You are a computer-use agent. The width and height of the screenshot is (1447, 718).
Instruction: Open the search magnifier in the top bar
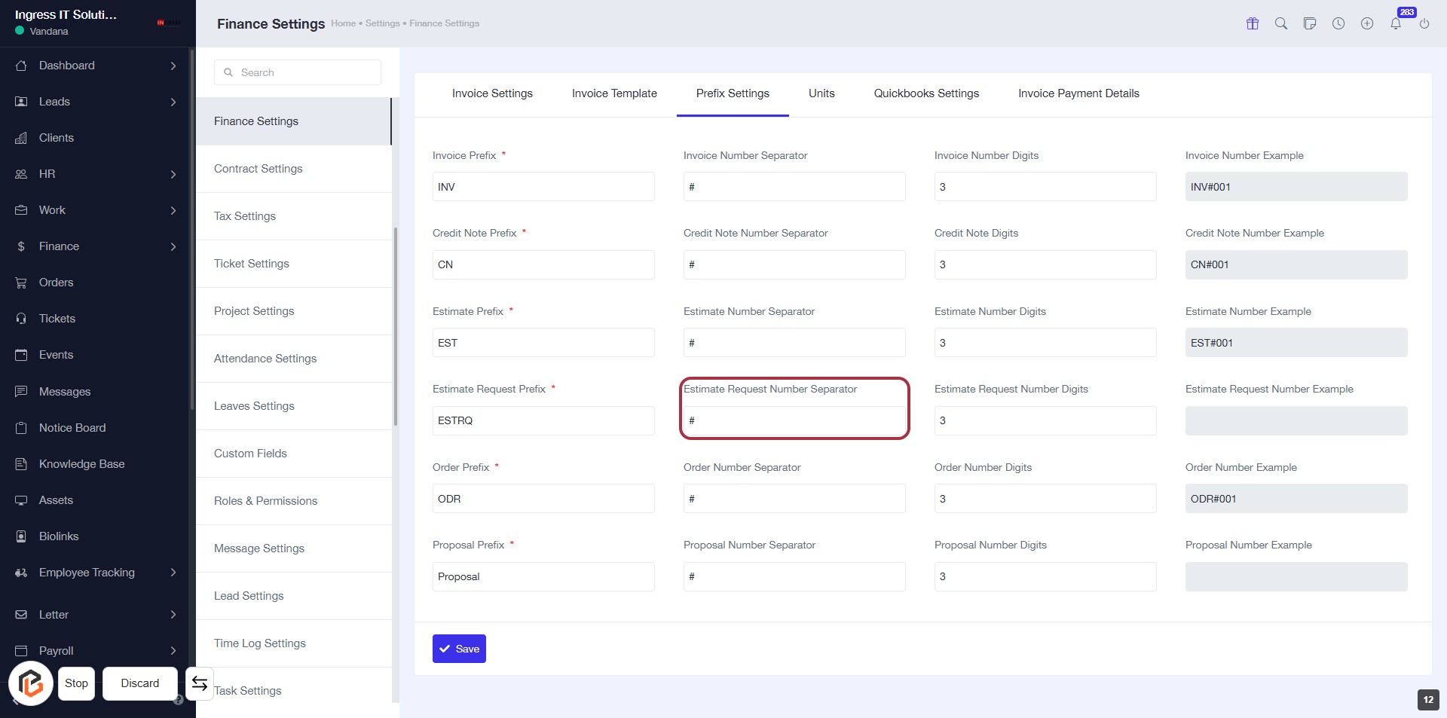(1281, 23)
